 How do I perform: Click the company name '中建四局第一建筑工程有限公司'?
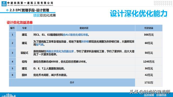[x=30, y=3]
